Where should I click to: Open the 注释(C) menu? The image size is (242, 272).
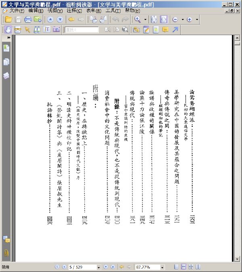click(x=74, y=11)
